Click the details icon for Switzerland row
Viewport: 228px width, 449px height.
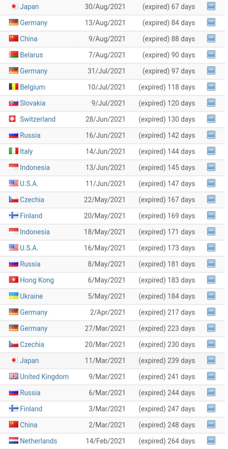211,119
